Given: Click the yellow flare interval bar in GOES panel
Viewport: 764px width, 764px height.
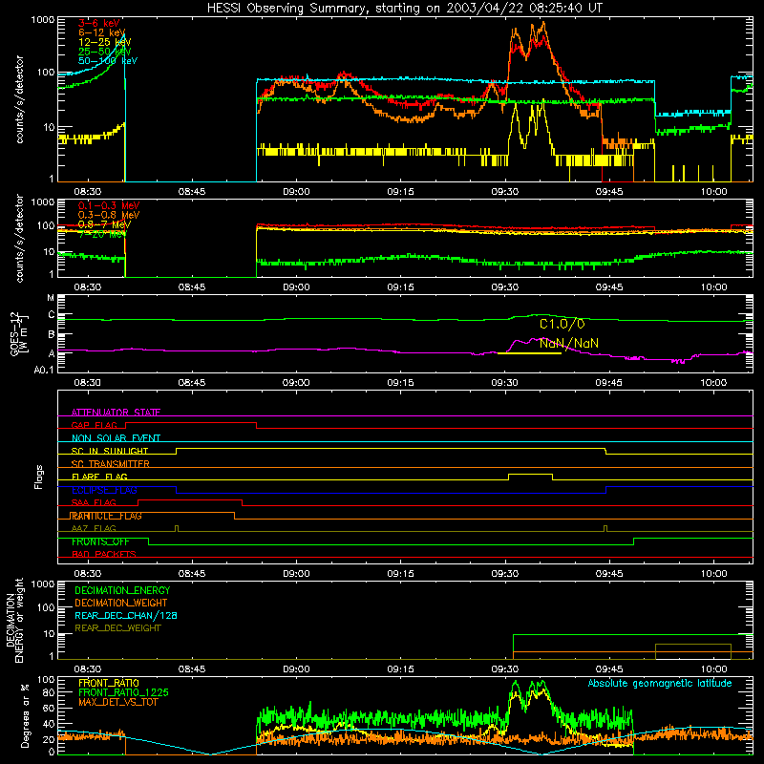Looking at the screenshot, I should click(x=529, y=353).
